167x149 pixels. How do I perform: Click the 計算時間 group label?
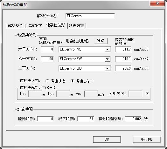tap(25, 109)
